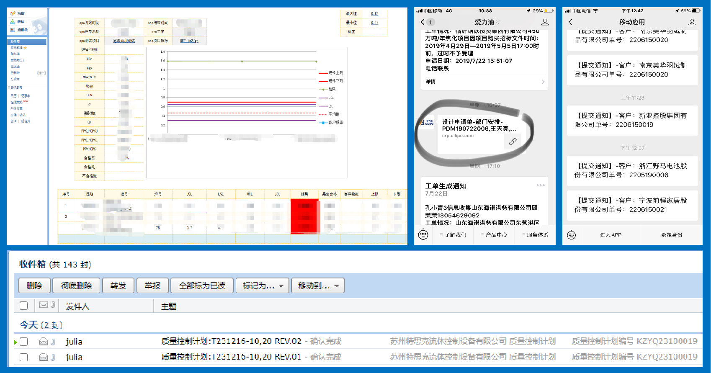Click the 删除 button

[34, 286]
